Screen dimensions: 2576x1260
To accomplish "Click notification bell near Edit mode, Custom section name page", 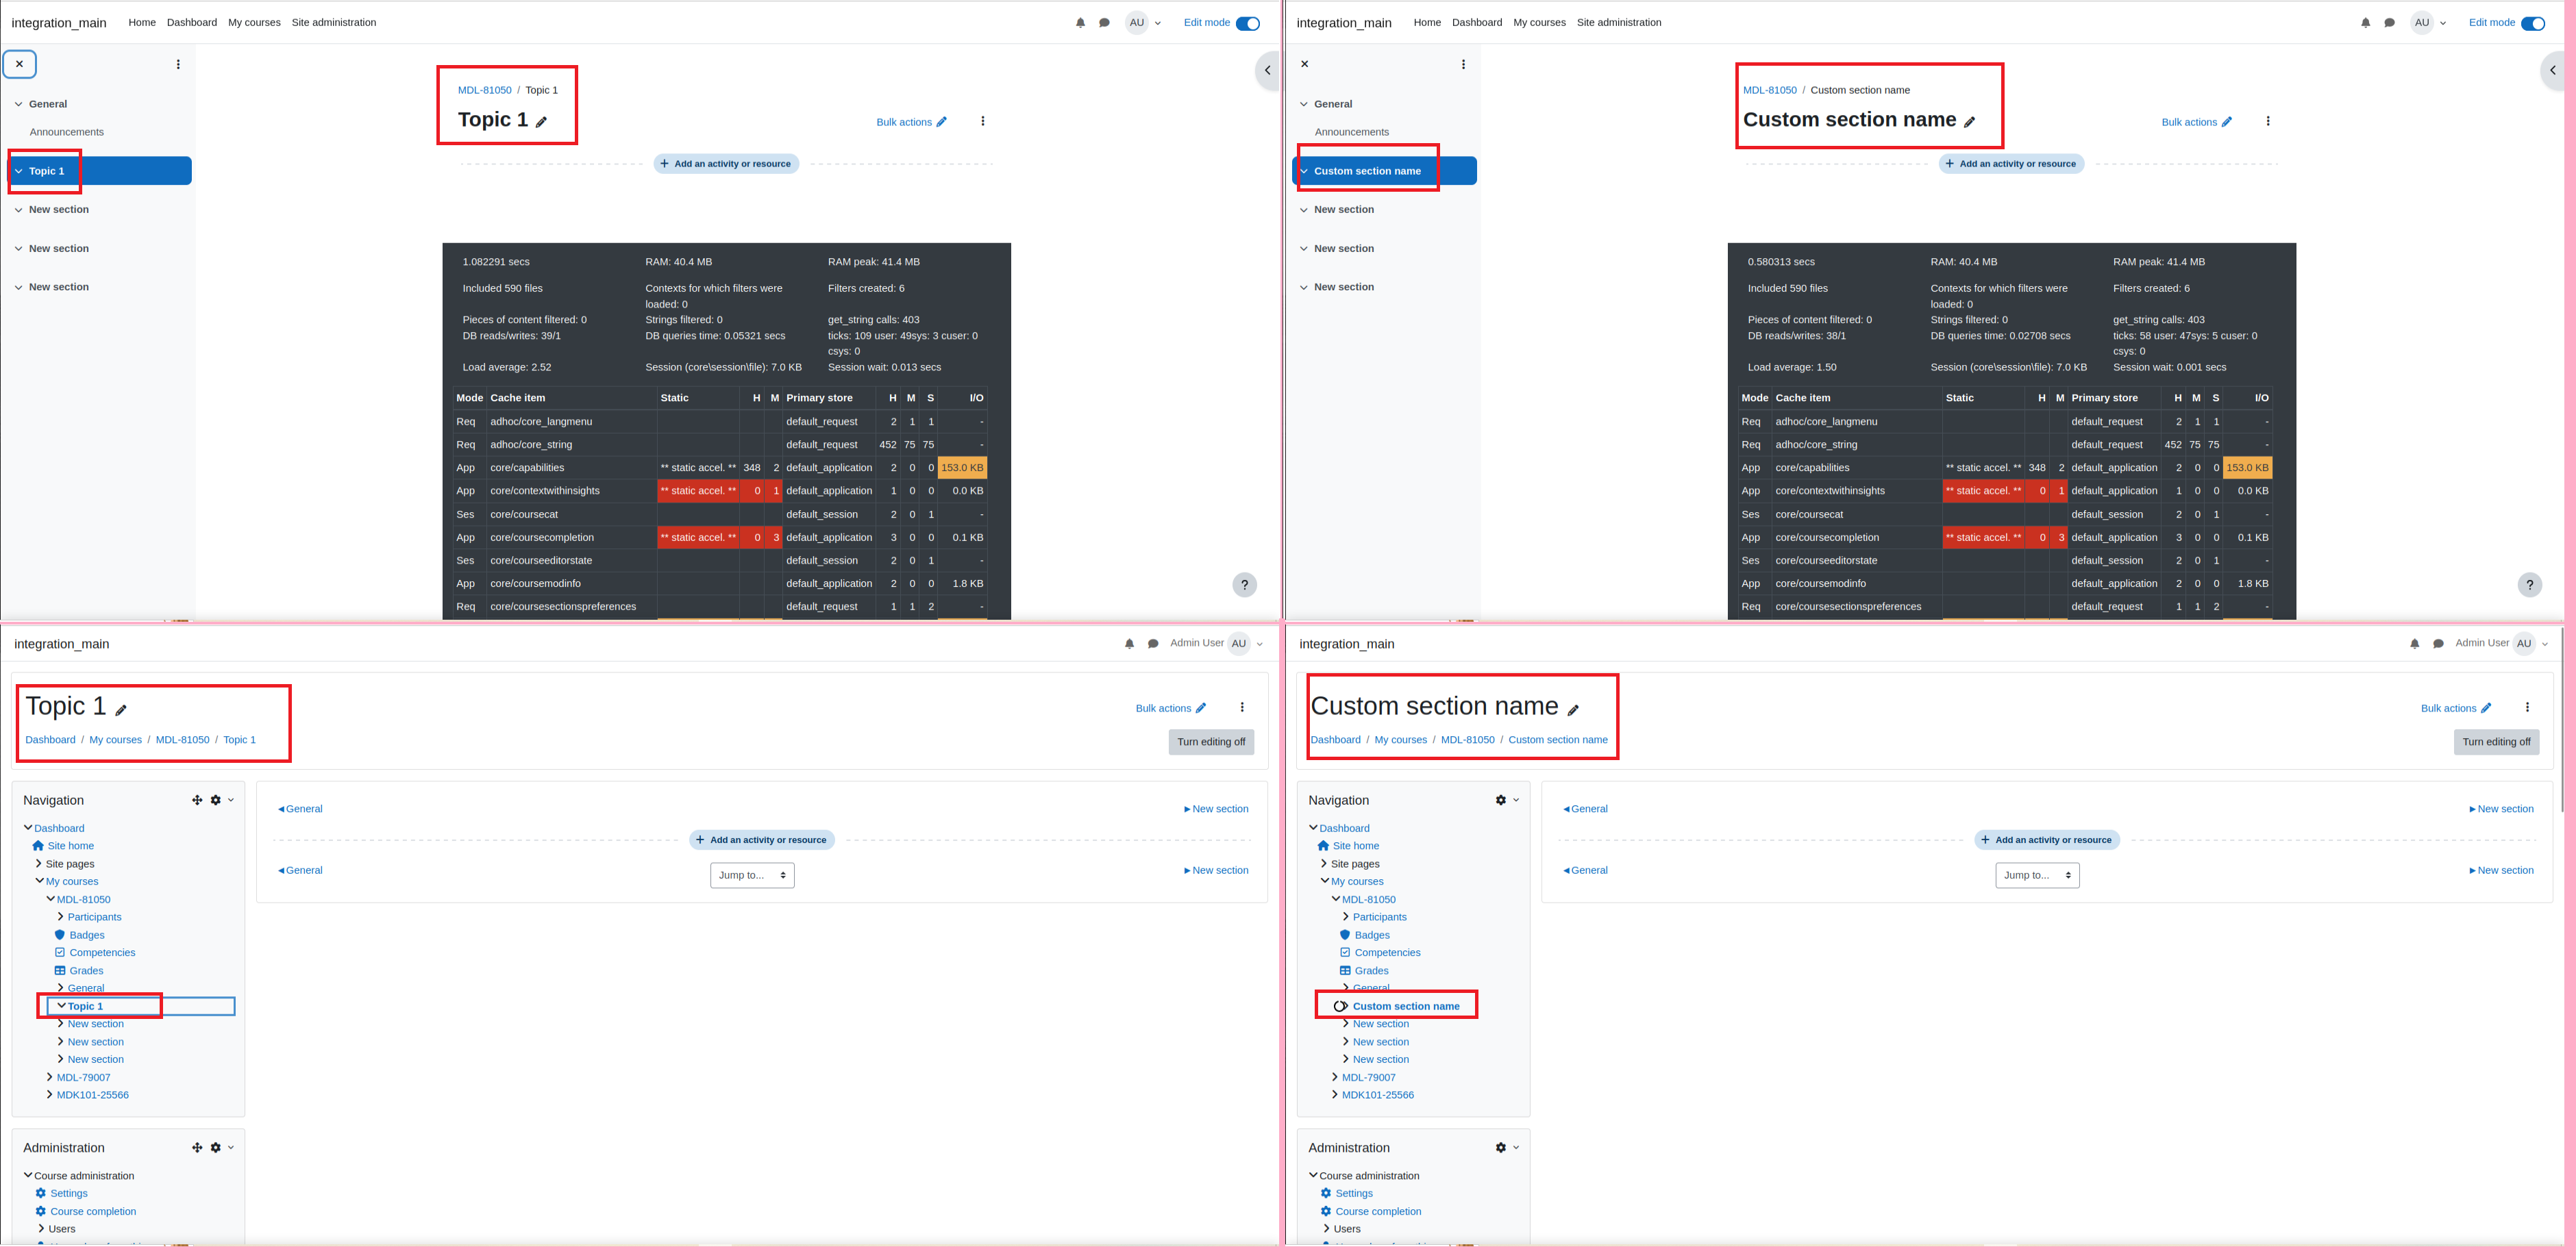I will tap(2365, 23).
